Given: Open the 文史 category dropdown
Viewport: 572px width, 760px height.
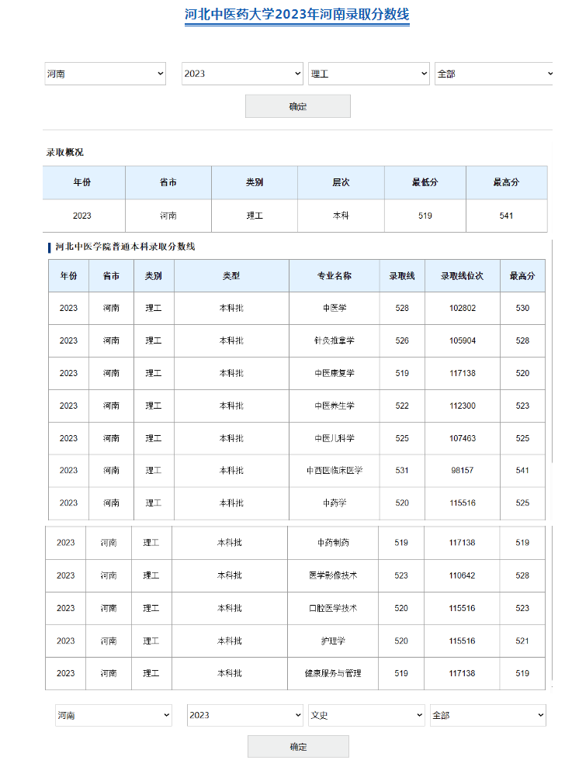Looking at the screenshot, I should coord(367,715).
